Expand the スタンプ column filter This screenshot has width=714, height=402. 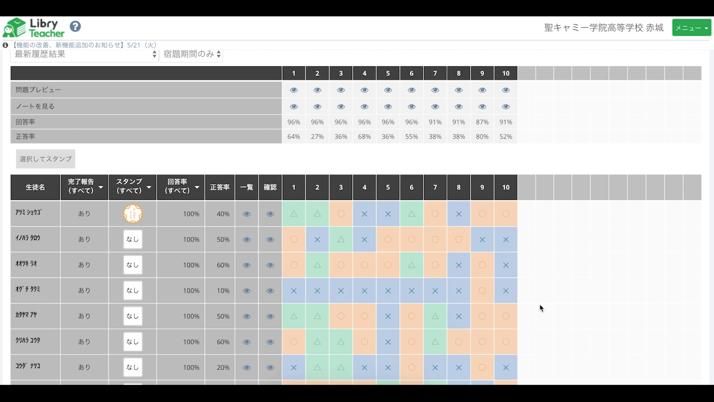coord(132,187)
